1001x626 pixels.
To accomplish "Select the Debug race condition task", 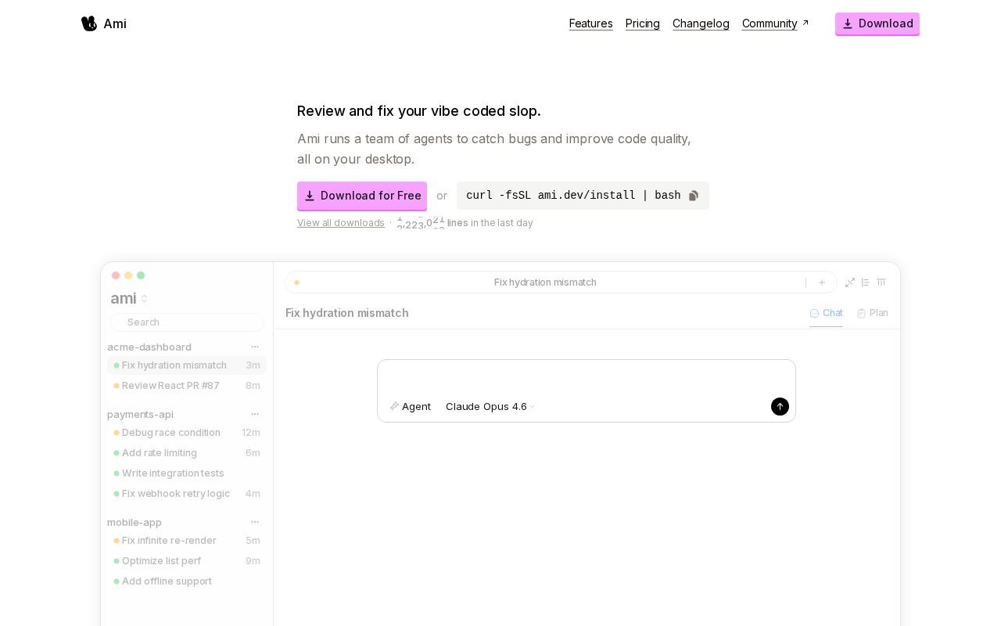I will click(x=187, y=433).
